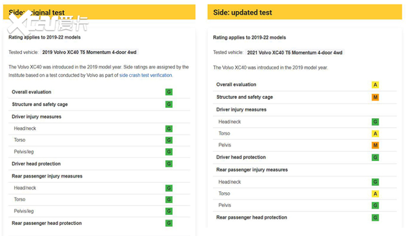Select the 2021 Volvo XC40 T5 Momentum tested vehicle label
406x236 pixels.
(x=295, y=53)
